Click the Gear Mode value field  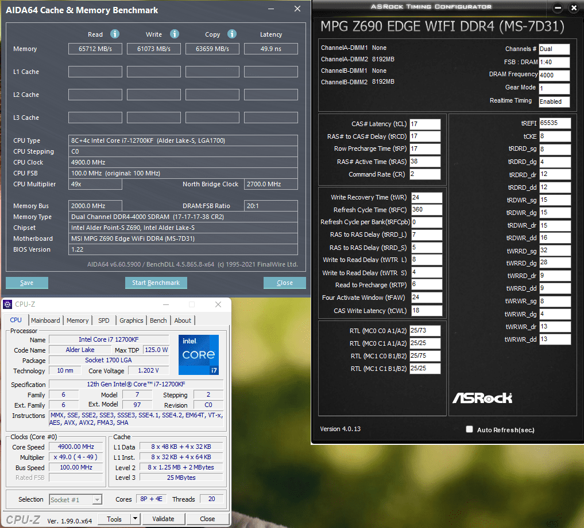pos(554,88)
